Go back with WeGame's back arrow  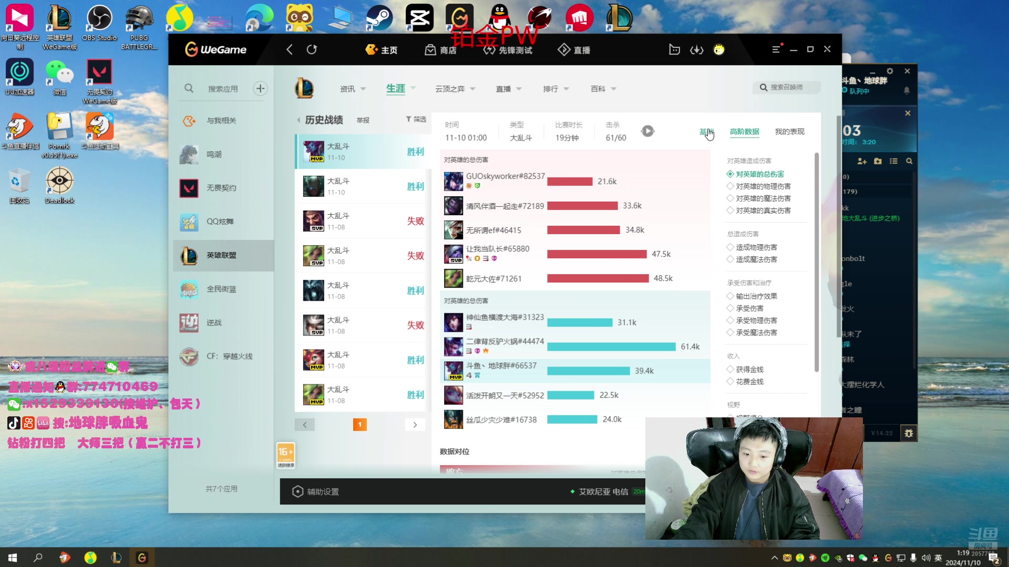[x=289, y=49]
